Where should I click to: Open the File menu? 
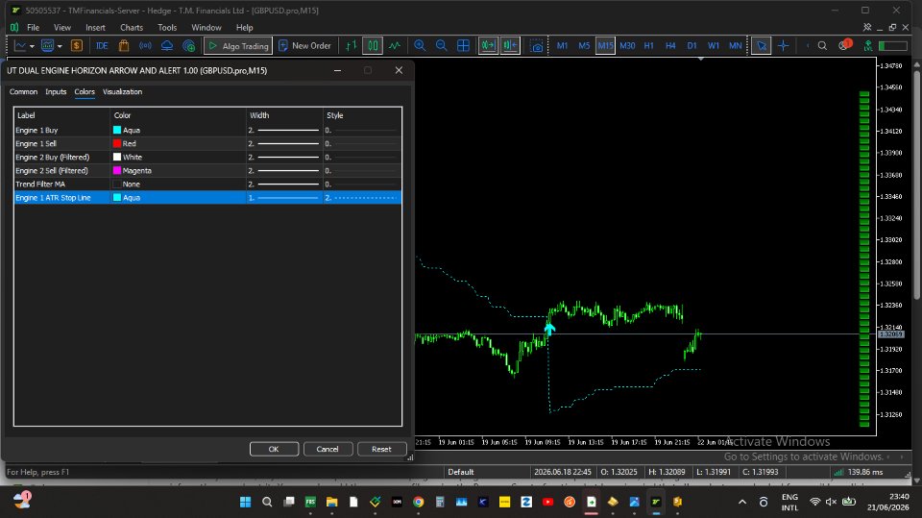point(34,27)
